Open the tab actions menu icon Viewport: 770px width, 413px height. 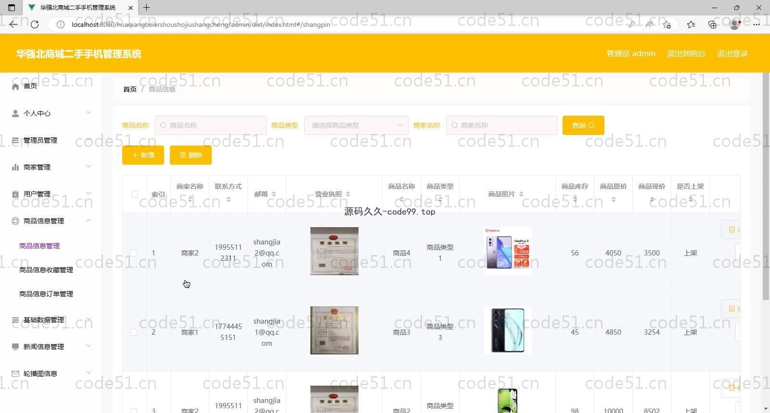coord(12,8)
